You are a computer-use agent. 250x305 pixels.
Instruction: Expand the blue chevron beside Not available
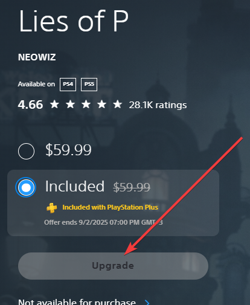point(147,303)
